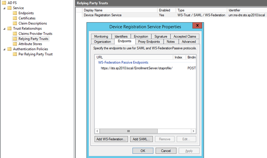Click the OK button
The image size is (267, 158).
(x=143, y=151)
